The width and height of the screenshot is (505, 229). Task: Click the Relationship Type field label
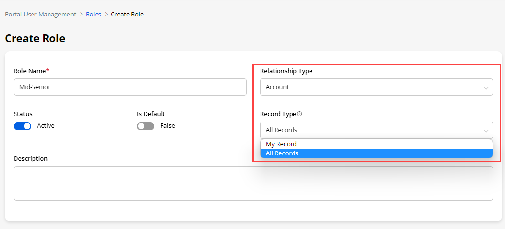[x=286, y=71]
